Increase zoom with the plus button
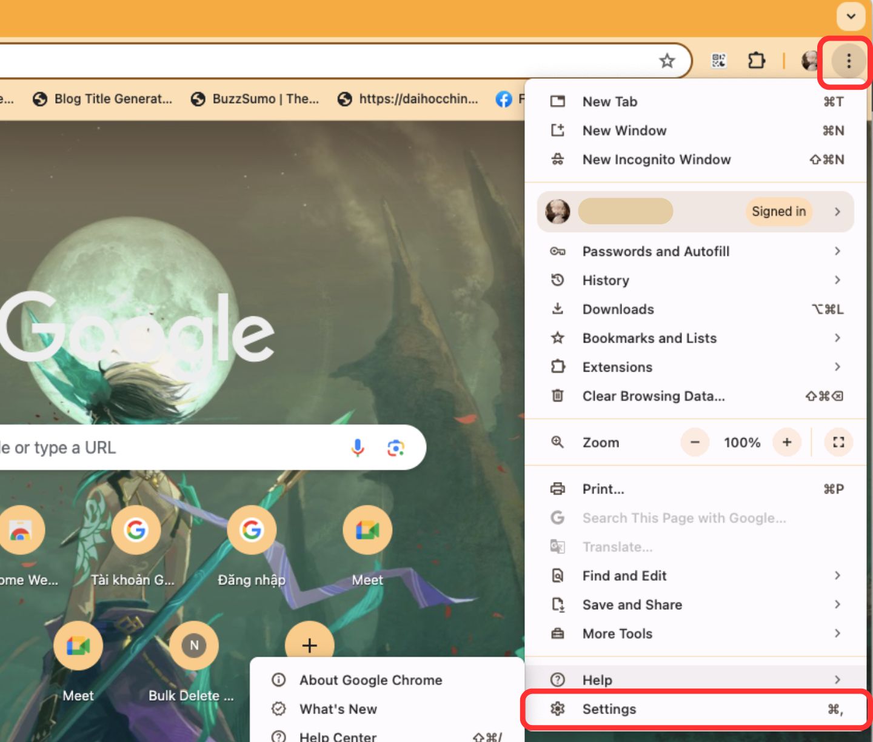 pos(787,443)
